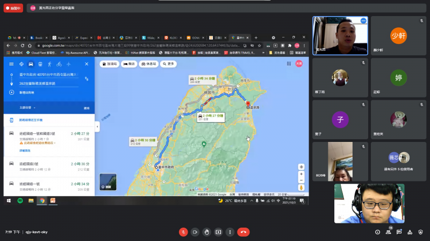Toggle the camera in Meet
The height and width of the screenshot is (241, 430).
195,232
